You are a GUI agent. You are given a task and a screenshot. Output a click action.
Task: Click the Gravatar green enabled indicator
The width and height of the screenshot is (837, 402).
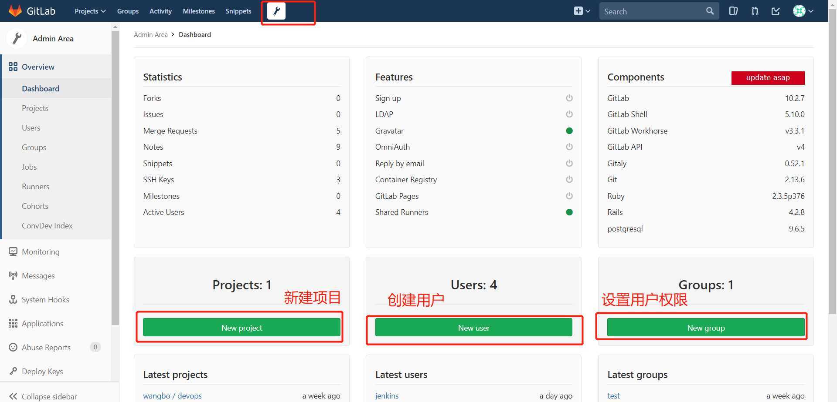click(x=569, y=131)
